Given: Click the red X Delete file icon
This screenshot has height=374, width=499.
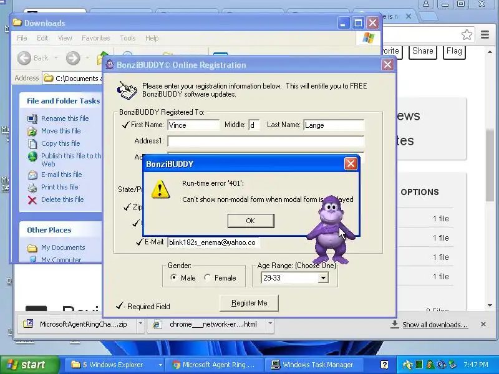Looking at the screenshot, I should (x=32, y=199).
